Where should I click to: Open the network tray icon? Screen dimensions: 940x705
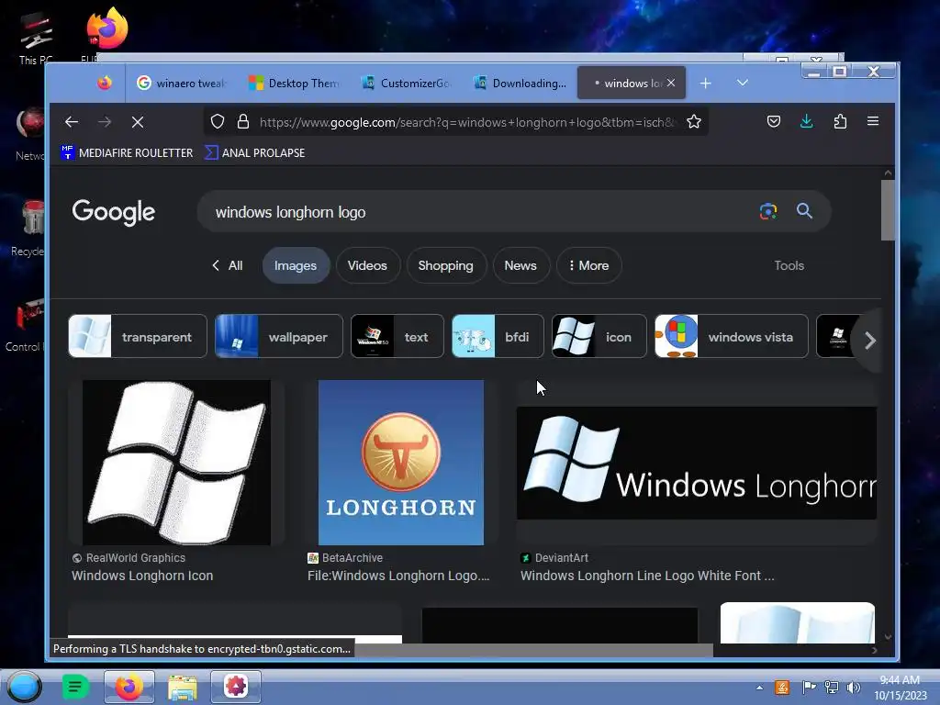pyautogui.click(x=832, y=688)
